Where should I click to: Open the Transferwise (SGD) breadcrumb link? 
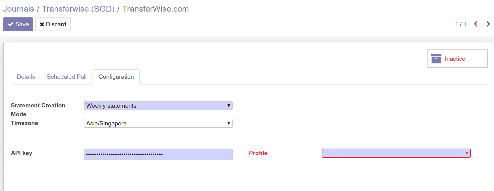(x=78, y=9)
